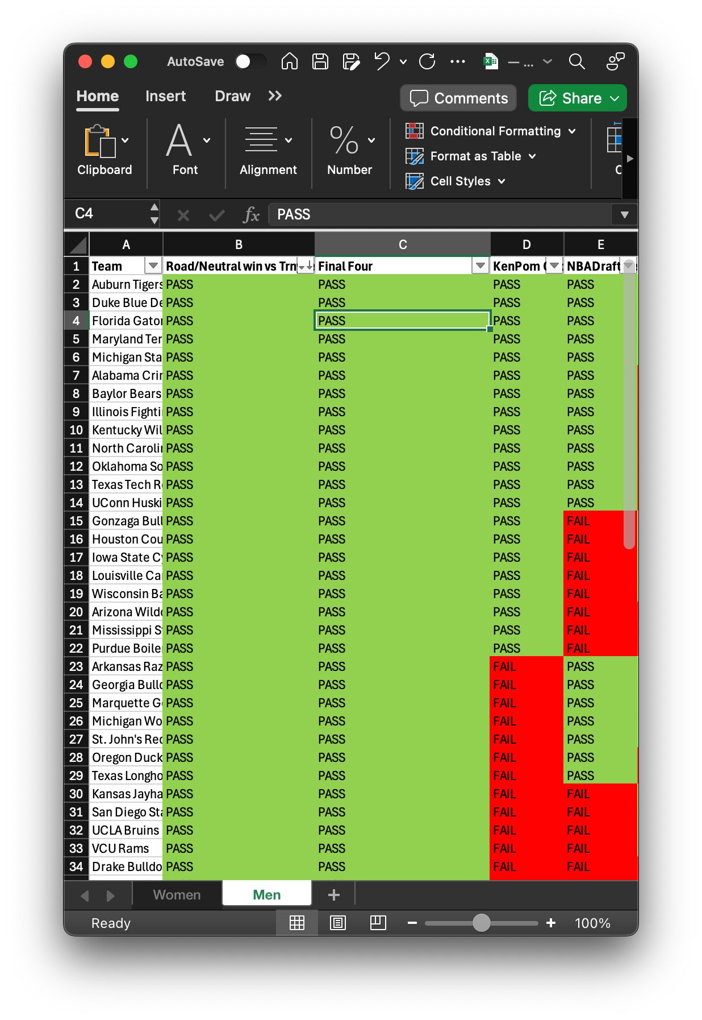This screenshot has height=1020, width=702.
Task: Click the Undo arrow icon
Action: pos(382,61)
